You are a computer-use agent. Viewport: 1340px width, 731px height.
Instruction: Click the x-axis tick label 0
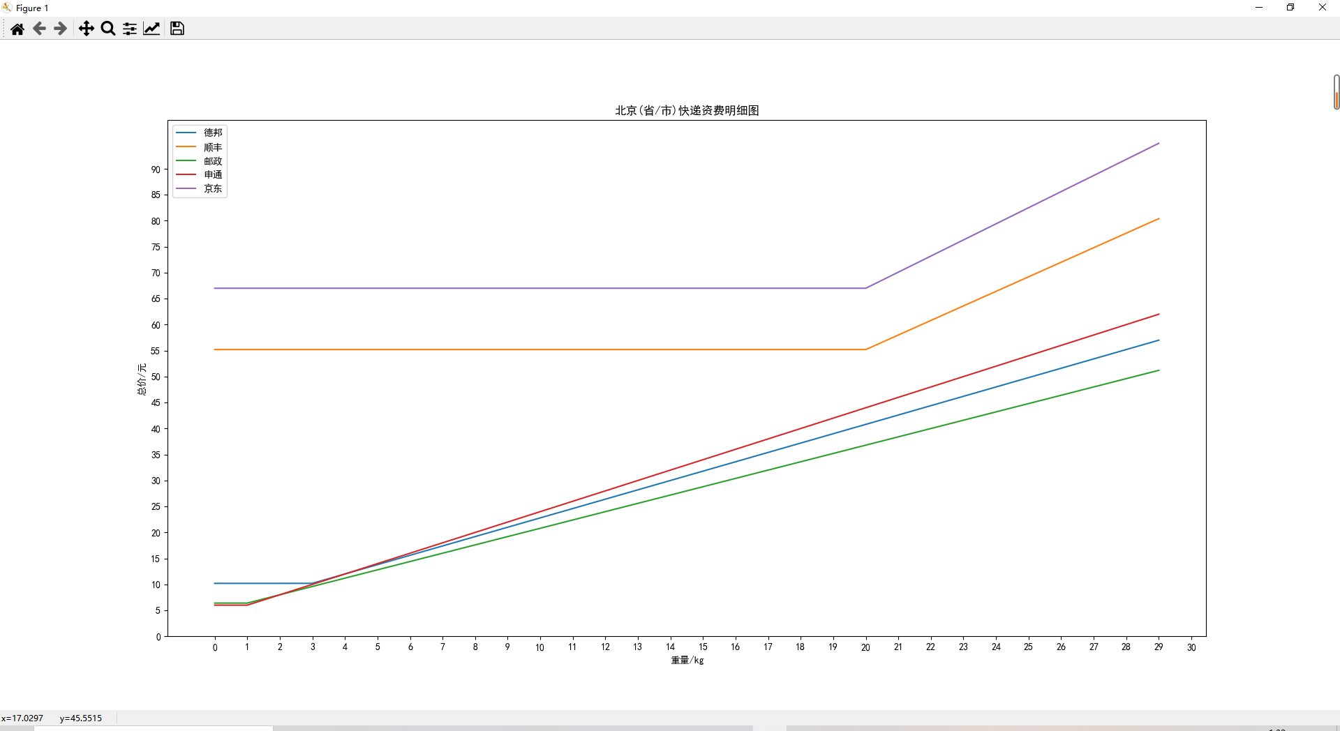pyautogui.click(x=215, y=647)
